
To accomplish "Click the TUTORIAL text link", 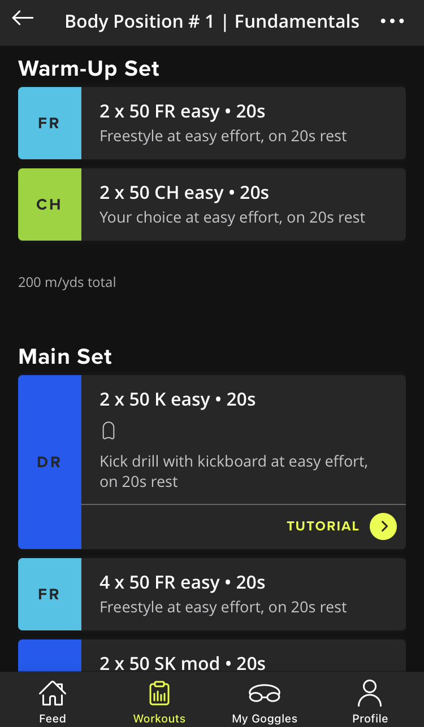I will pos(323,526).
